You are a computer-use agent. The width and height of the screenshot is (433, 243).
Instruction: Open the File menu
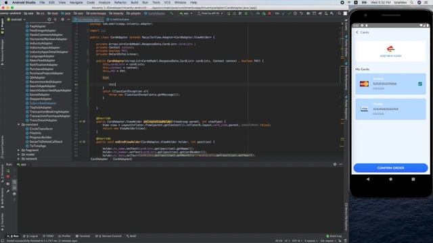coord(42,3)
